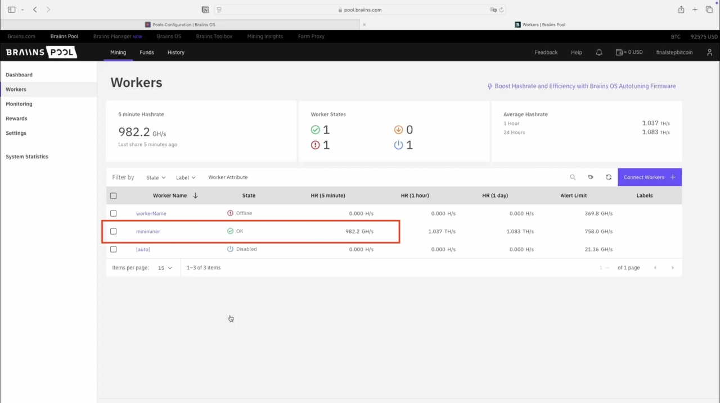Toggle the Safari sidebar icon

click(11, 10)
